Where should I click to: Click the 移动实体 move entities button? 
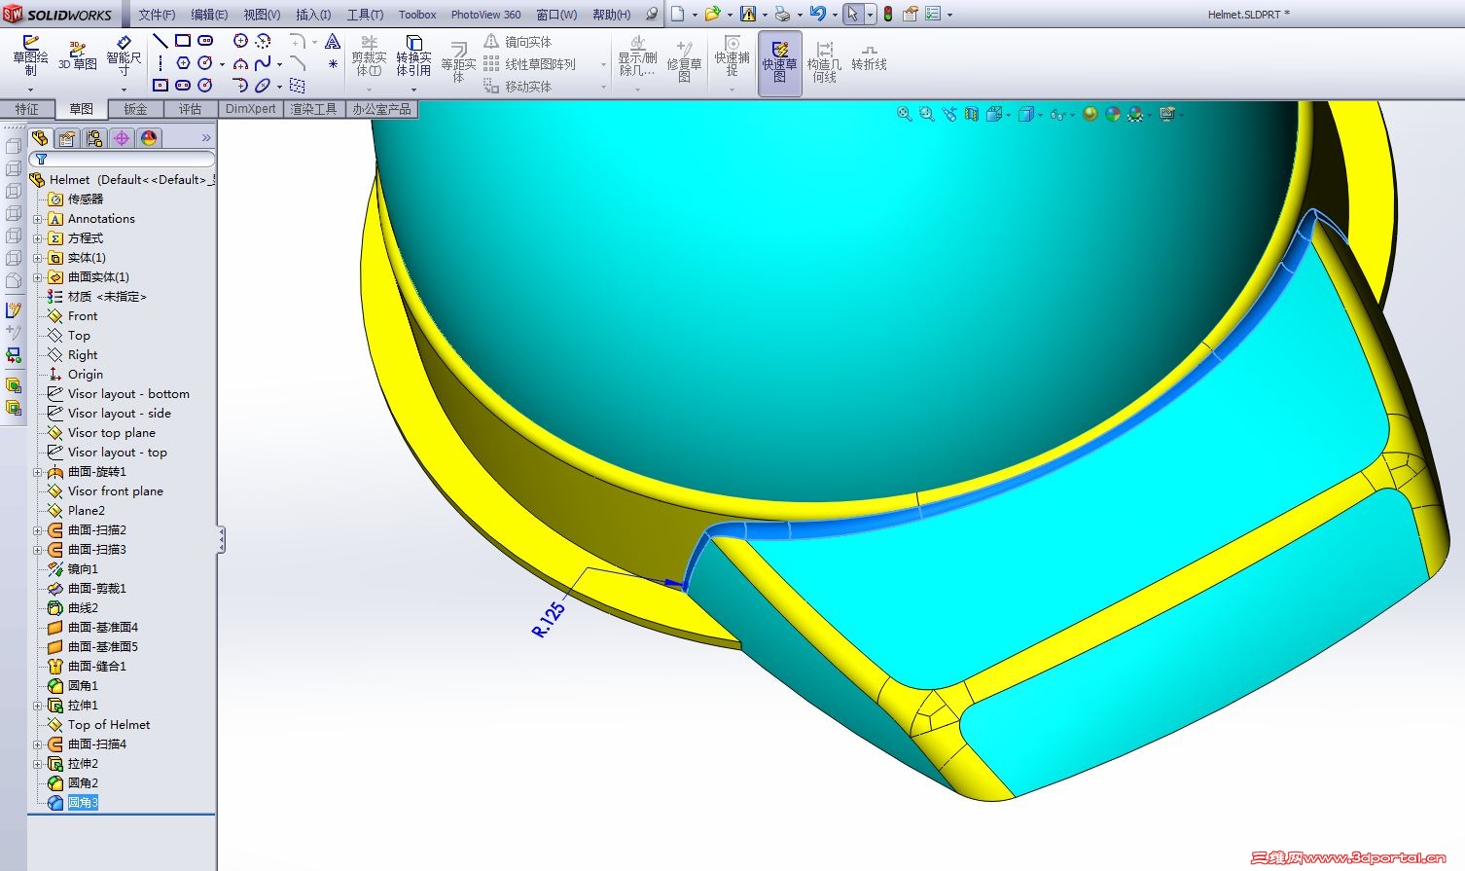(x=518, y=87)
